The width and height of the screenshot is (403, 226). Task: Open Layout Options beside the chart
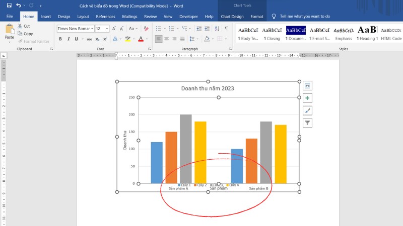(307, 85)
